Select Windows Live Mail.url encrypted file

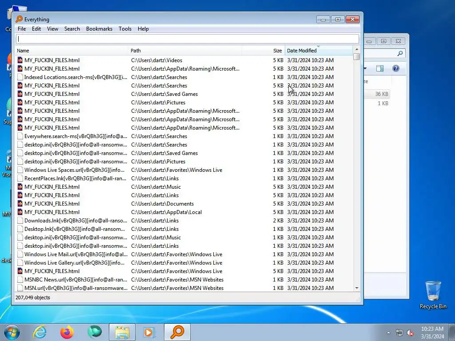76,254
